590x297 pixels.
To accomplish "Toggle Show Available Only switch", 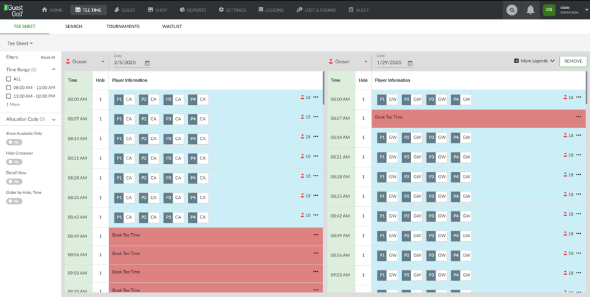I will tap(14, 142).
